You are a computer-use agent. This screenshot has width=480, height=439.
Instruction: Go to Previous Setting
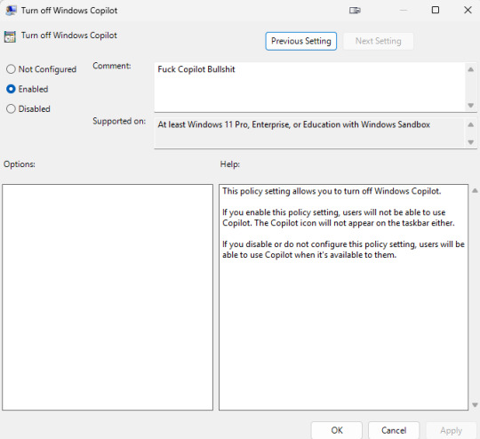click(x=301, y=41)
